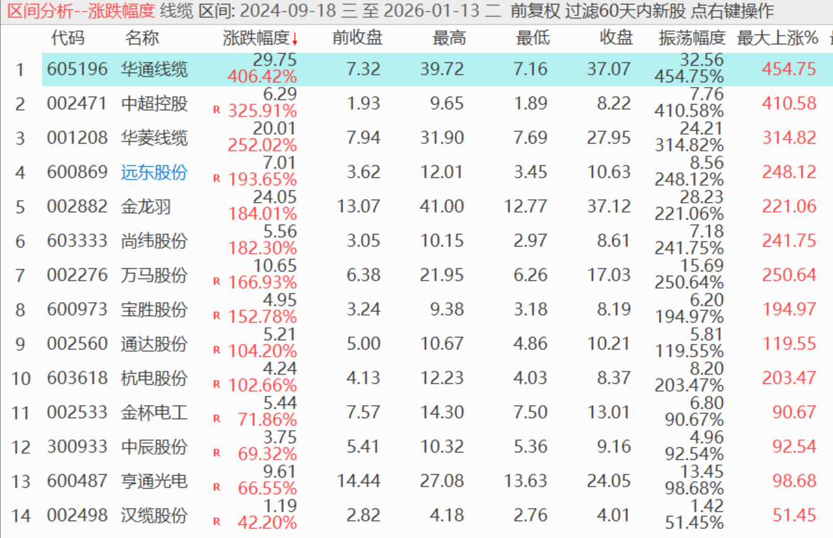The image size is (833, 538).
Task: Click the previous close 14.44
Action: click(x=358, y=480)
